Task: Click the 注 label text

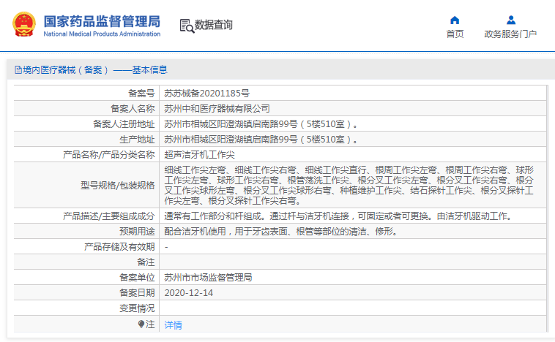Action: [150, 324]
